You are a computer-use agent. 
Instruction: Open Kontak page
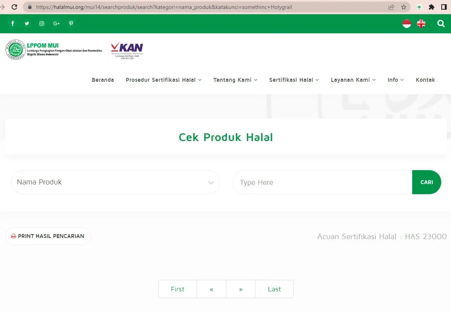(425, 80)
